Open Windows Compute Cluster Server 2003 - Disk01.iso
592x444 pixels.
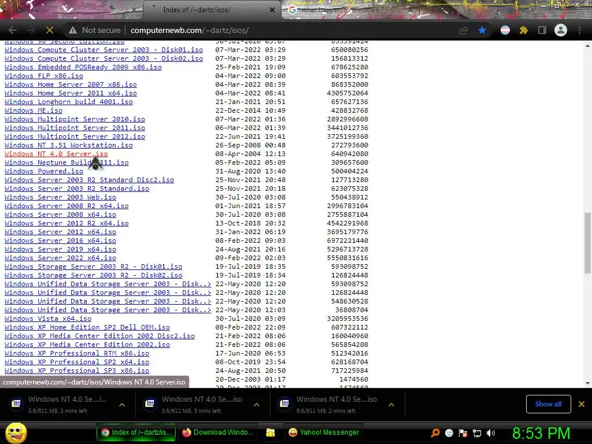tap(104, 50)
